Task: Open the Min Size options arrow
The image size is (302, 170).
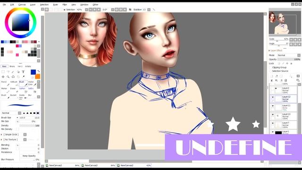Action: pyautogui.click(x=17, y=121)
